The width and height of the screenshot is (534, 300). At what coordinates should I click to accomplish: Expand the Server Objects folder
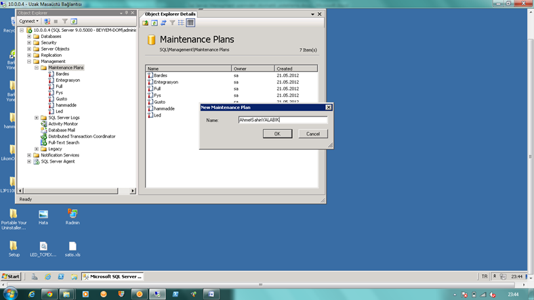click(29, 49)
